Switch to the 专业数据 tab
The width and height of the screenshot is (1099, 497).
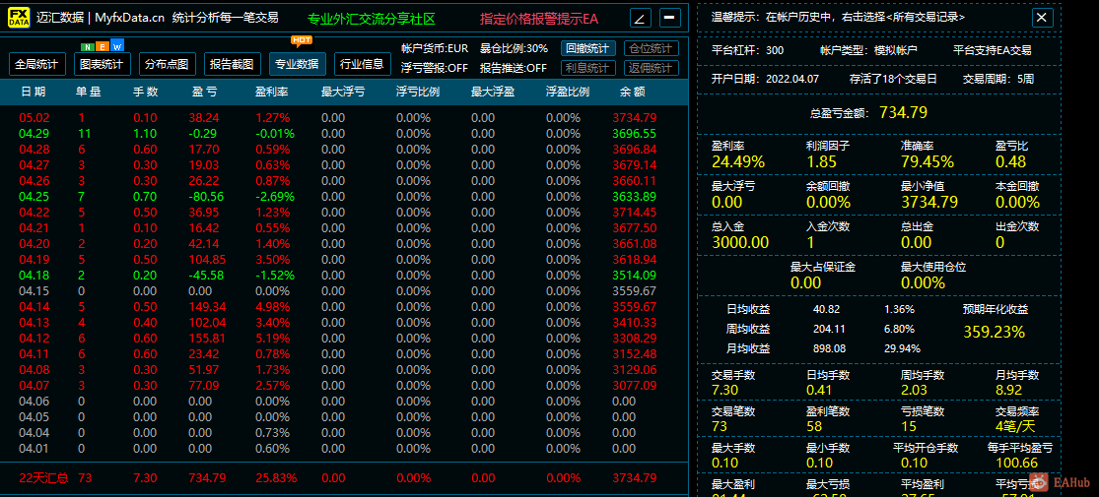coord(298,64)
